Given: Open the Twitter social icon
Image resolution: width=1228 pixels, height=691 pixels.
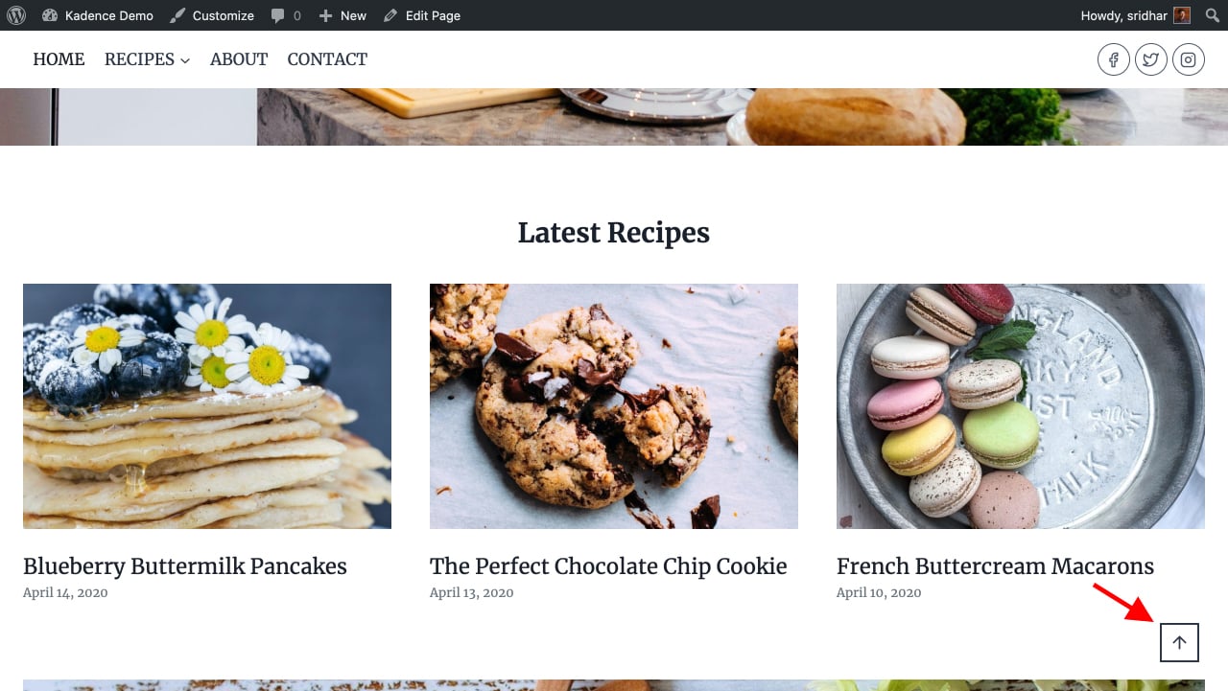Looking at the screenshot, I should coord(1151,59).
